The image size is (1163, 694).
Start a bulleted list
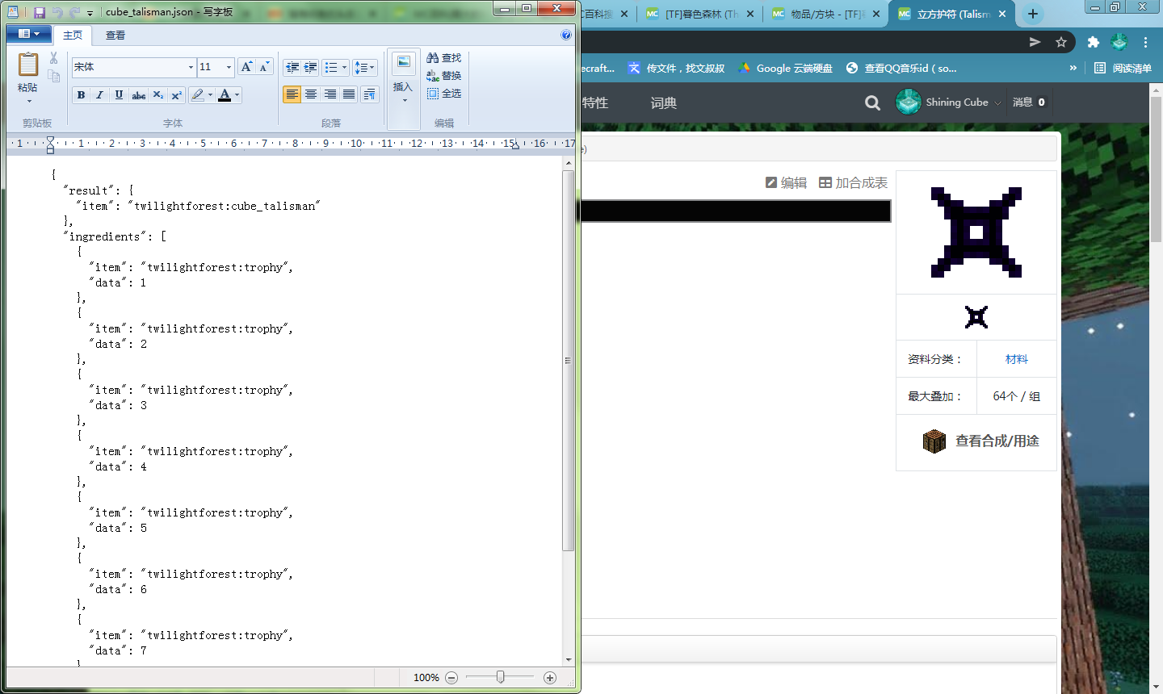pos(330,67)
